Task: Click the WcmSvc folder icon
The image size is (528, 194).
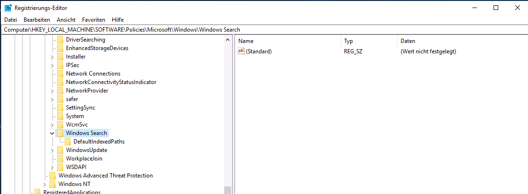Action: pos(60,125)
